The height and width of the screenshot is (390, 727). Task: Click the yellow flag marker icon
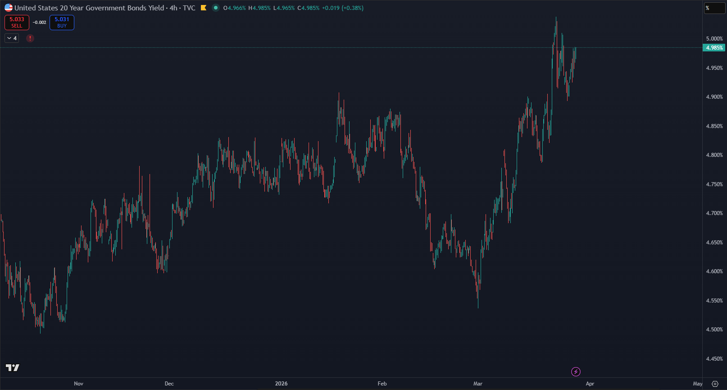click(204, 8)
